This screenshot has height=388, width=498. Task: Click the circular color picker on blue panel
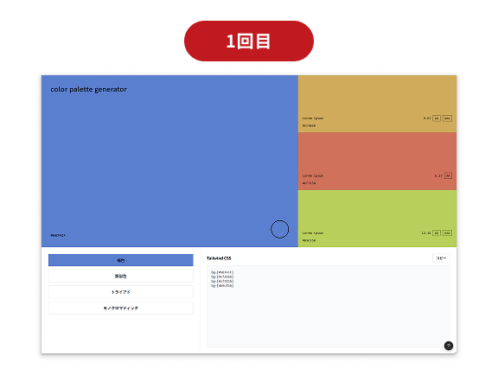click(x=279, y=229)
